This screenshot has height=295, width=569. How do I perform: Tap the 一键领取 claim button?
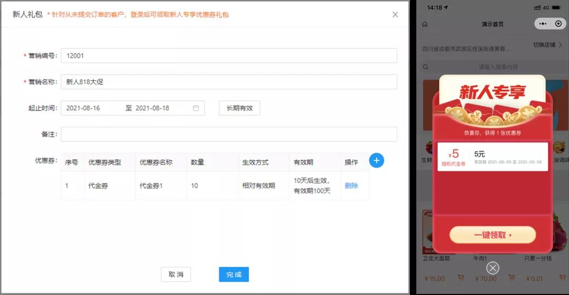tap(492, 235)
